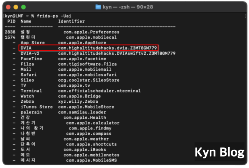The width and height of the screenshot is (249, 168).
Task: Click the 'PID' column header
Action: coord(11,21)
